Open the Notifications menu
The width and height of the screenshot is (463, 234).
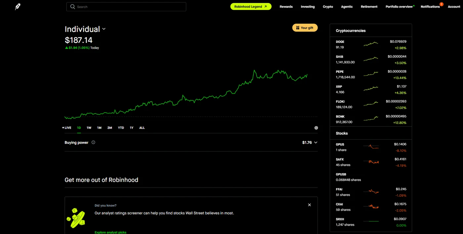[430, 7]
